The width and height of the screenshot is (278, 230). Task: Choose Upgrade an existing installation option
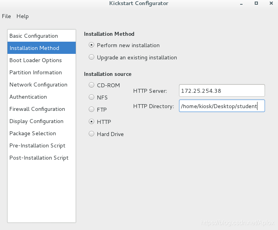coord(91,57)
